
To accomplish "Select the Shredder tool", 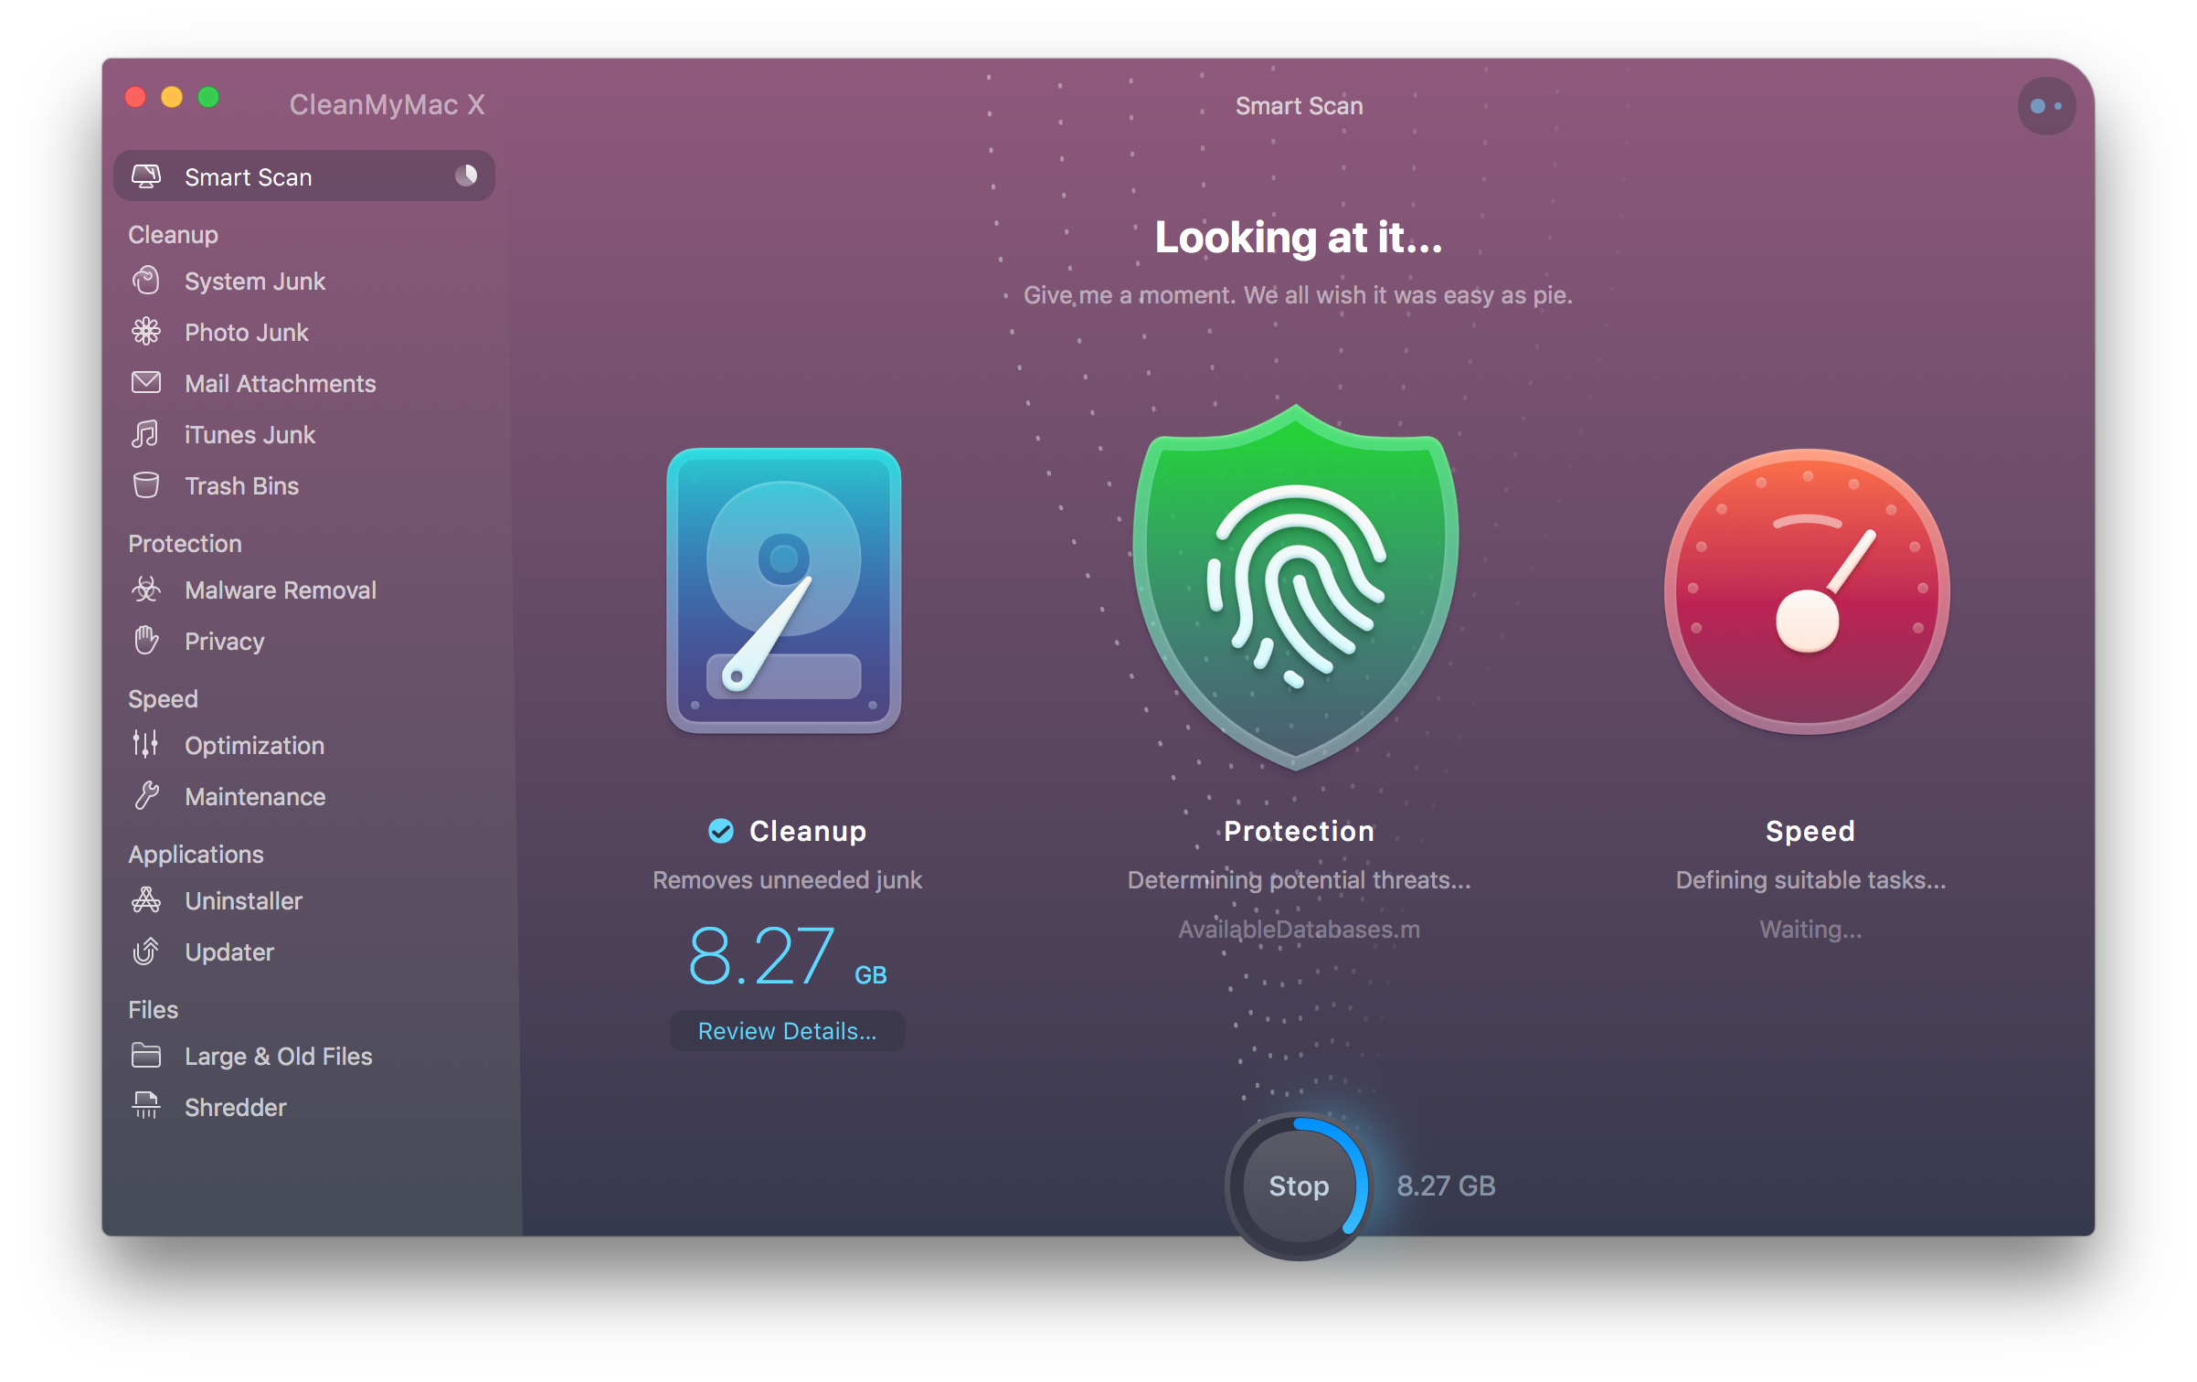I will (x=235, y=1107).
